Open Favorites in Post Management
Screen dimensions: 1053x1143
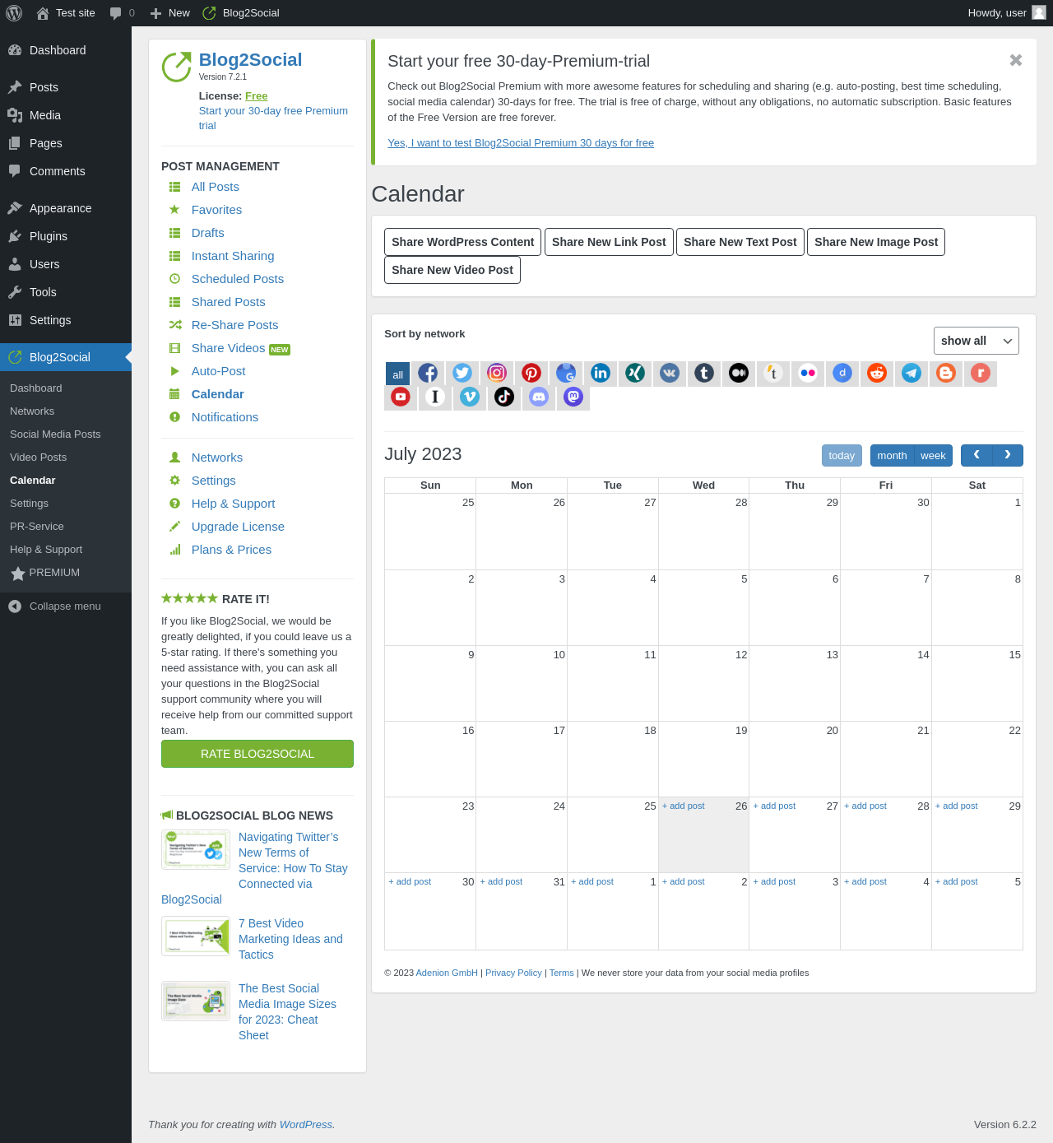pos(216,210)
